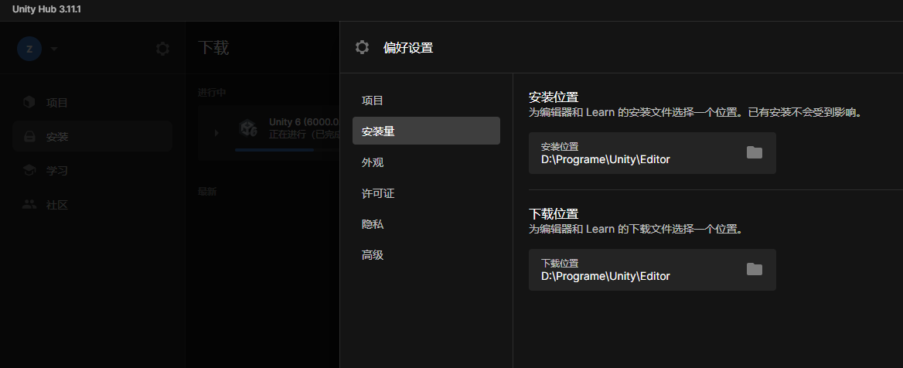Click the 学习 graduation cap icon

29,170
